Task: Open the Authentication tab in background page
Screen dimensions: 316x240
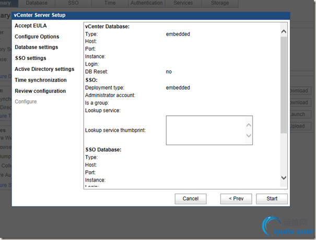Action: (147, 3)
